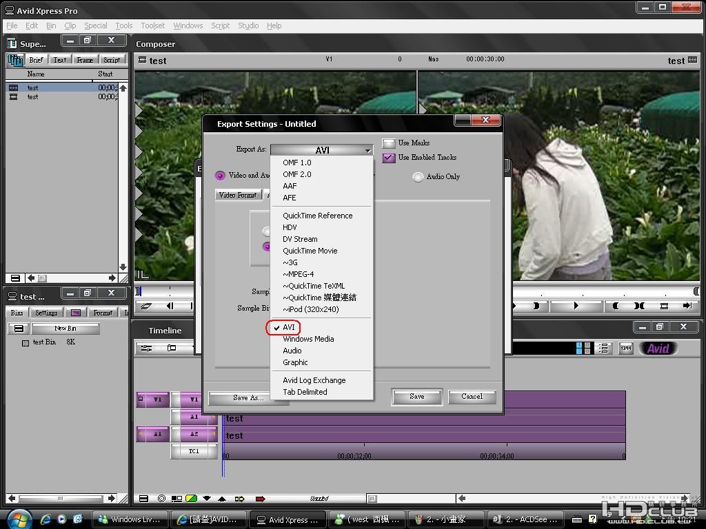Click the play button under record monitor

(x=576, y=306)
